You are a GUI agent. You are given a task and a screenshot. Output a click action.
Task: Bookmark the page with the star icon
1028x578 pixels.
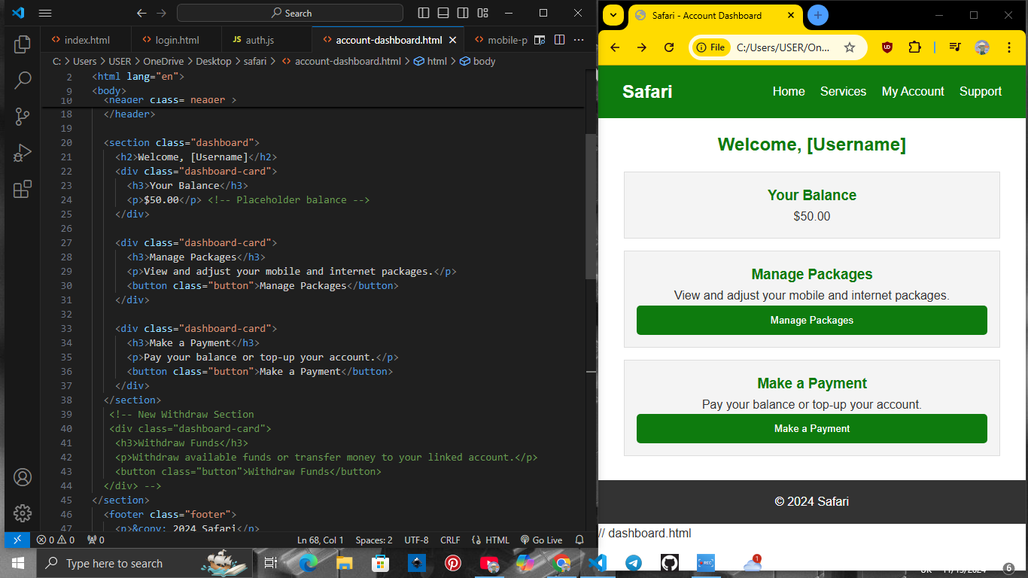click(850, 47)
